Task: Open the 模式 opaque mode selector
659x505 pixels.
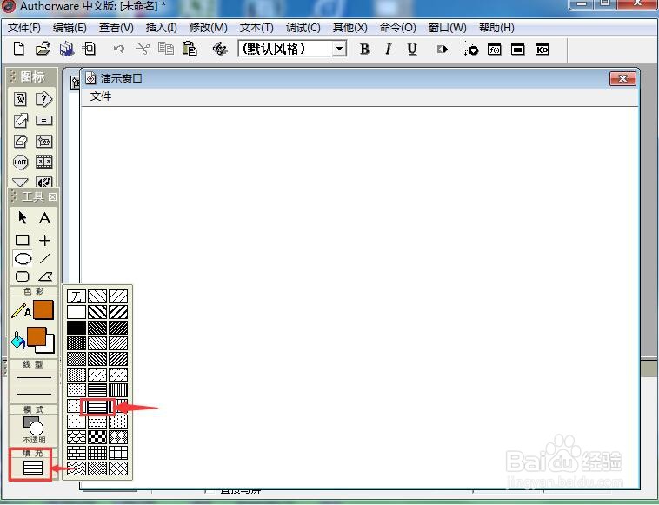Action: (x=34, y=429)
